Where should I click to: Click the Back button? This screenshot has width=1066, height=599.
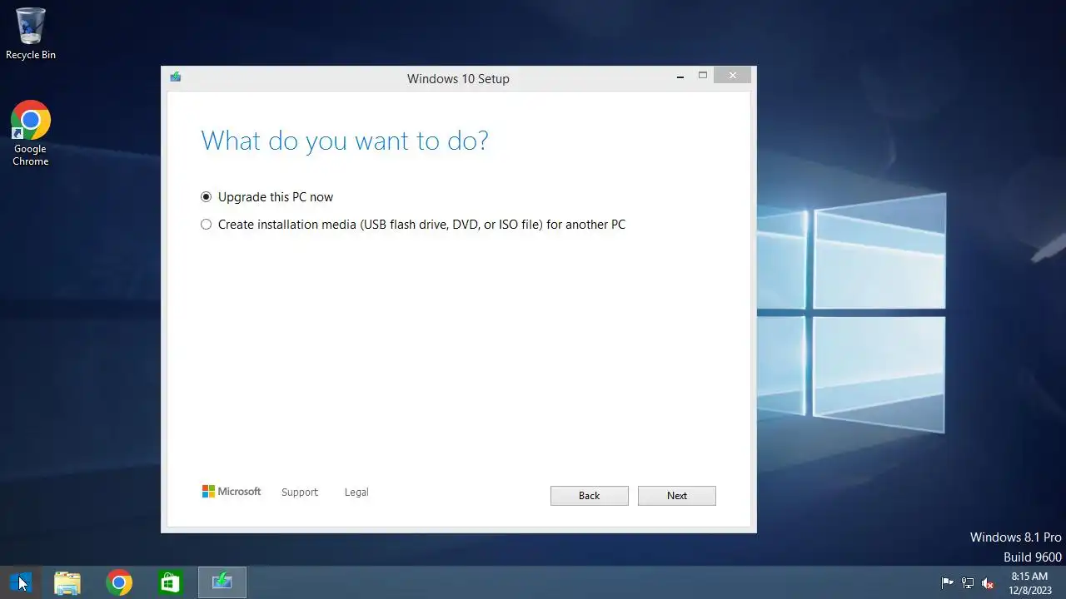click(x=590, y=496)
